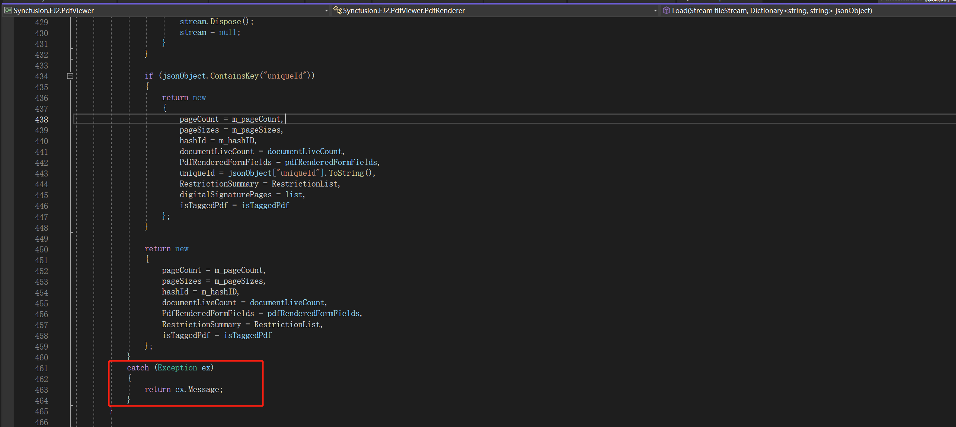Click the digitalSignaturePages property on line 445
956x427 pixels.
(226, 195)
